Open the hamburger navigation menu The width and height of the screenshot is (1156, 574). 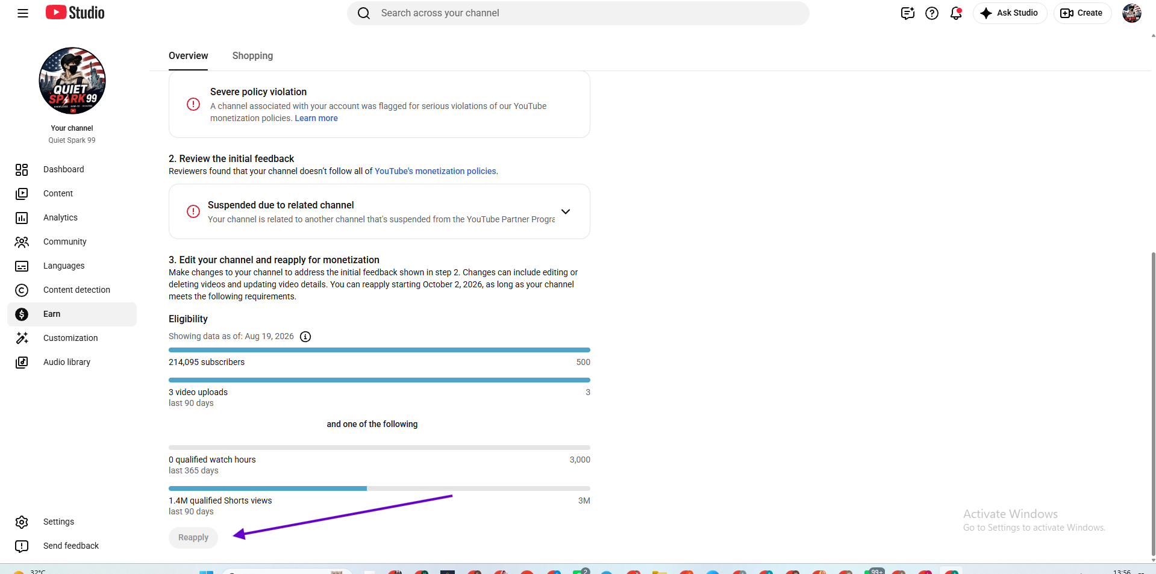tap(23, 13)
